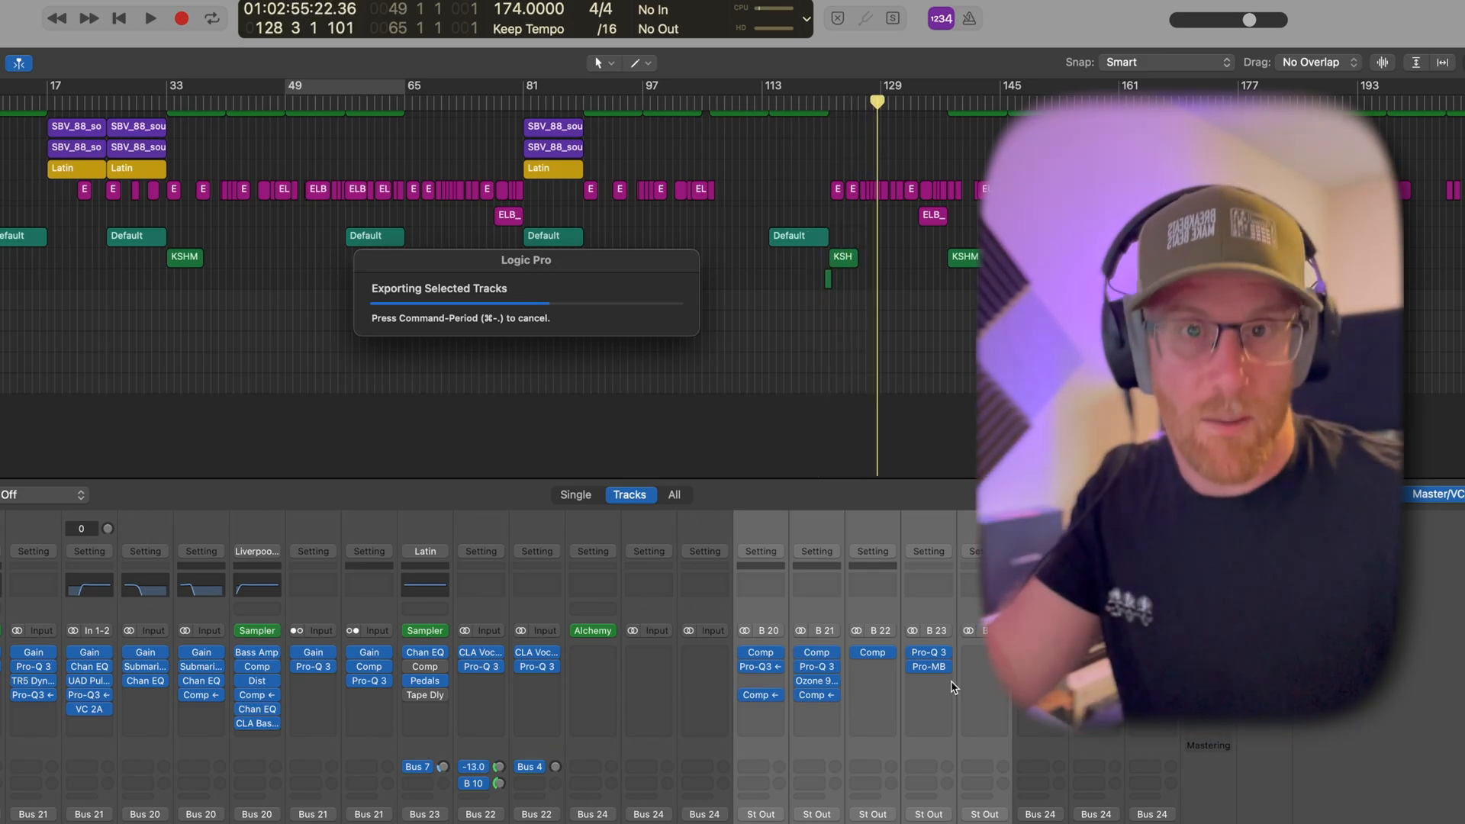This screenshot has width=1465, height=824.
Task: Click the Alchemy instrument slot
Action: point(593,630)
